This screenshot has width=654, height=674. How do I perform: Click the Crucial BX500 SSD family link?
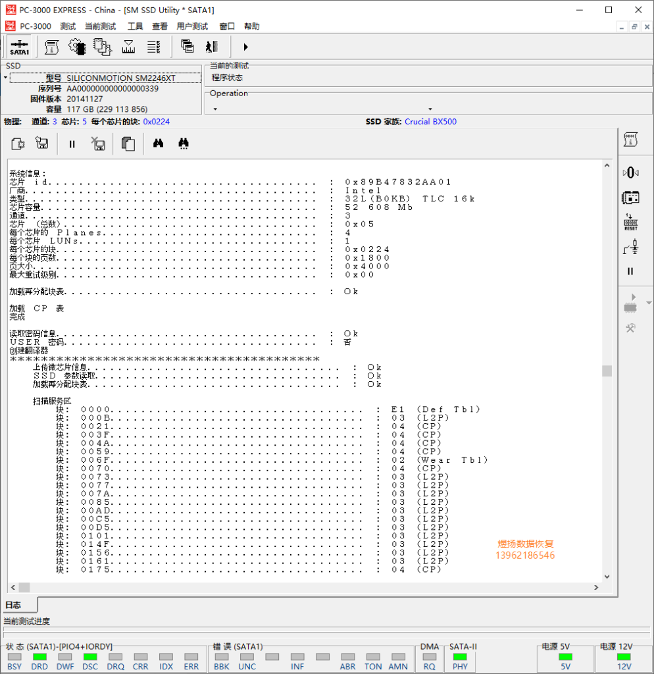[x=430, y=122]
